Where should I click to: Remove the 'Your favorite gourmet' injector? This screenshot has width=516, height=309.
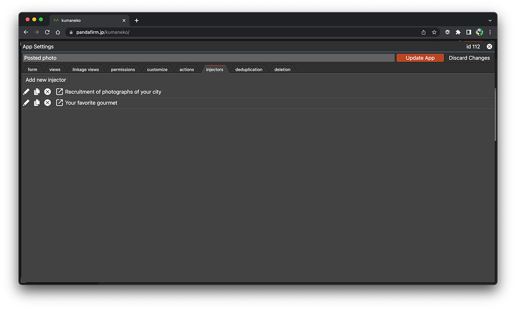point(48,103)
